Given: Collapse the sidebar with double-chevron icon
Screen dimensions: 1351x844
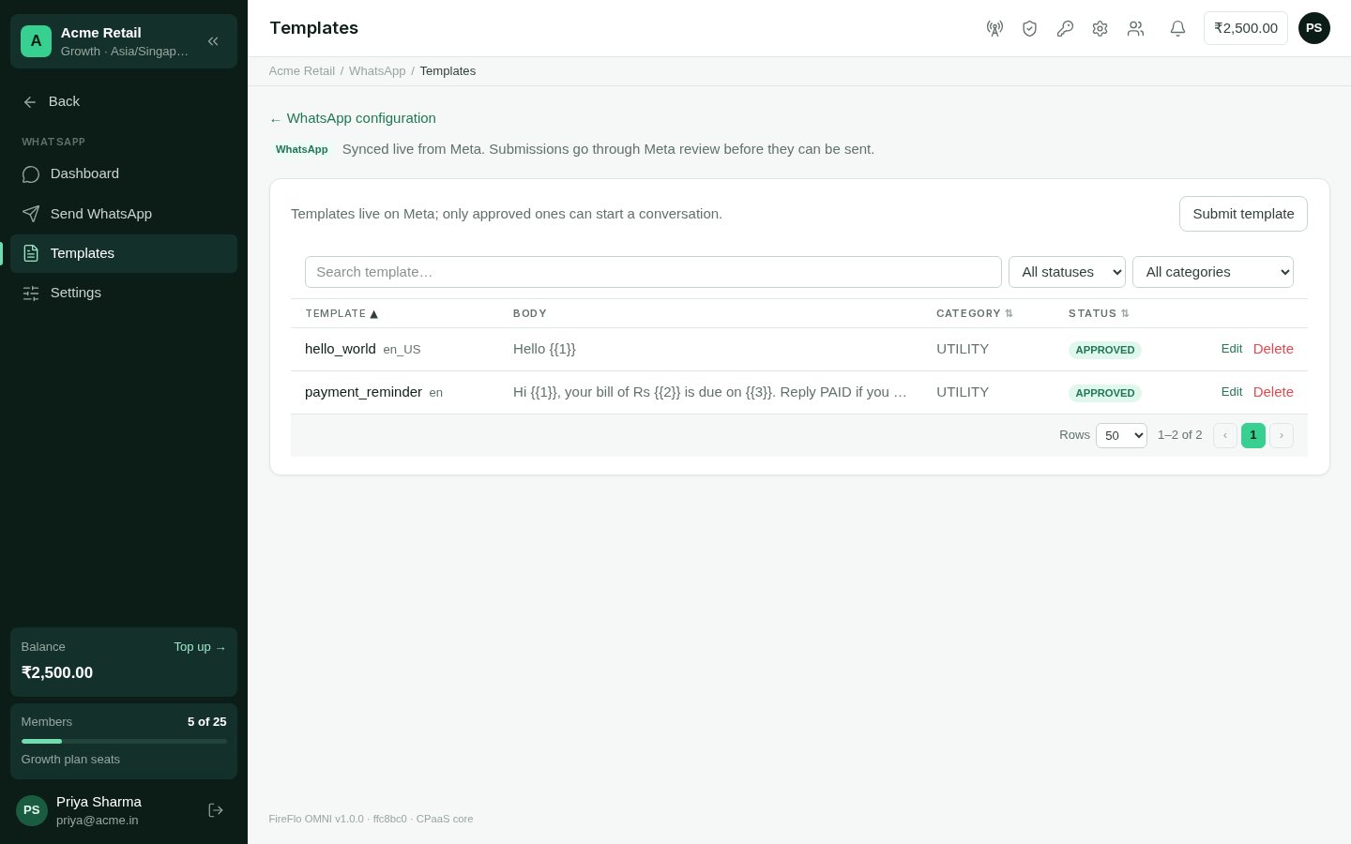Looking at the screenshot, I should [x=213, y=41].
